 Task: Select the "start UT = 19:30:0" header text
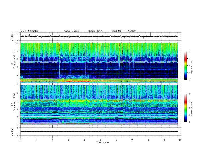[x=124, y=31]
